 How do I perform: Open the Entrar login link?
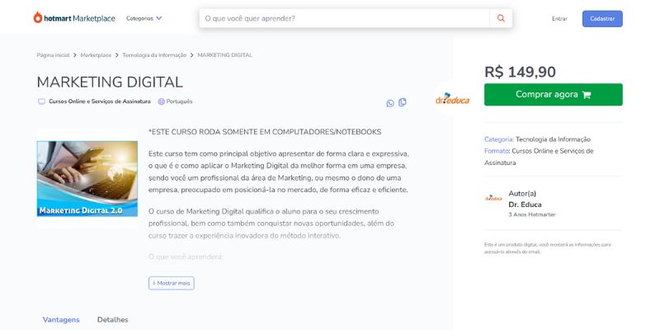(x=559, y=19)
